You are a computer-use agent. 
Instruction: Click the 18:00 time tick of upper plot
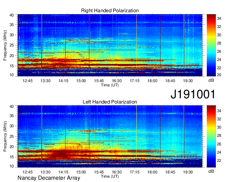click(x=153, y=81)
